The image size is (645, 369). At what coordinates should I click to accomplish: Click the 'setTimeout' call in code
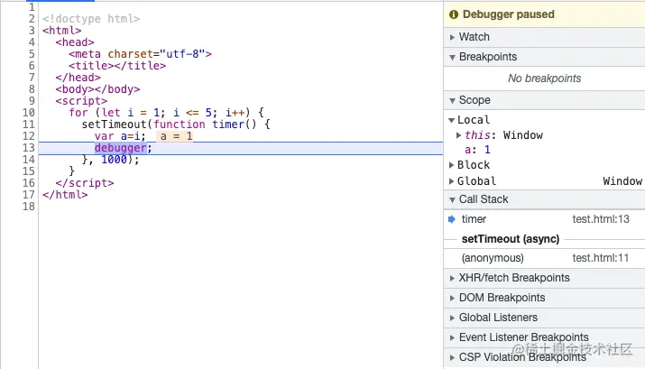coord(114,125)
